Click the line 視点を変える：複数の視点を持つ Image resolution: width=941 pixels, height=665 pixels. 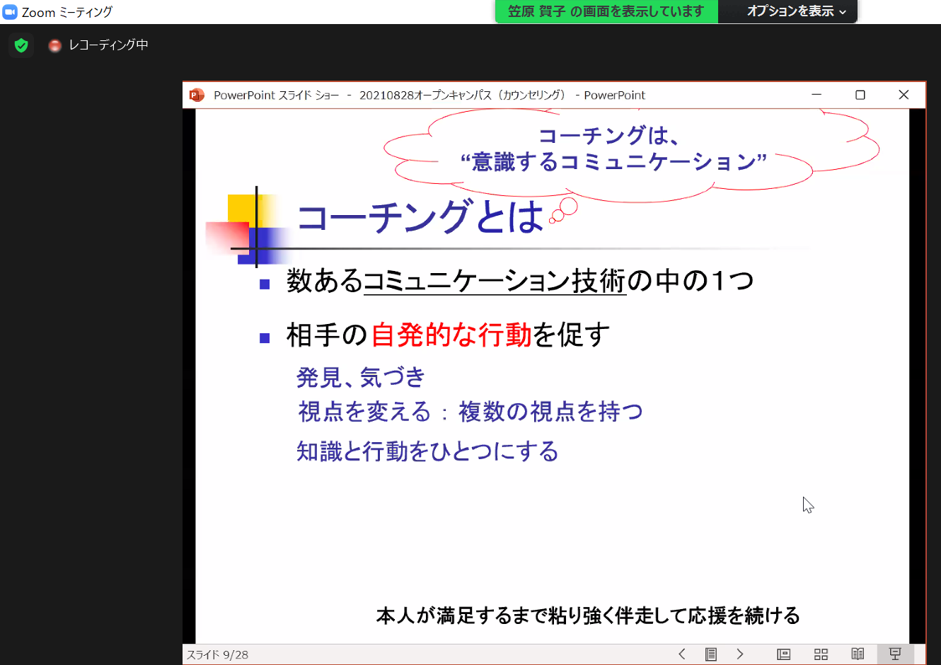coord(470,411)
